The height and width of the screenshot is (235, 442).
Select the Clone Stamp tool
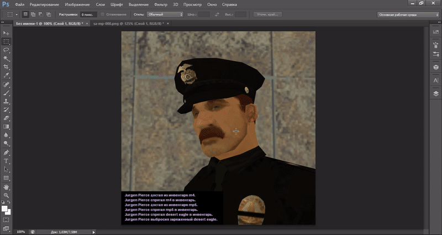[x=6, y=101]
